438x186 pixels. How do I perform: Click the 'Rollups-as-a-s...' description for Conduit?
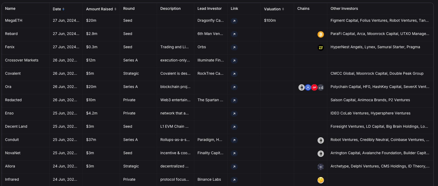[x=175, y=140]
